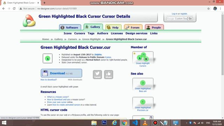The height and width of the screenshot is (126, 224).
Task: Click Home breadcrumb link
Action: tap(45, 39)
